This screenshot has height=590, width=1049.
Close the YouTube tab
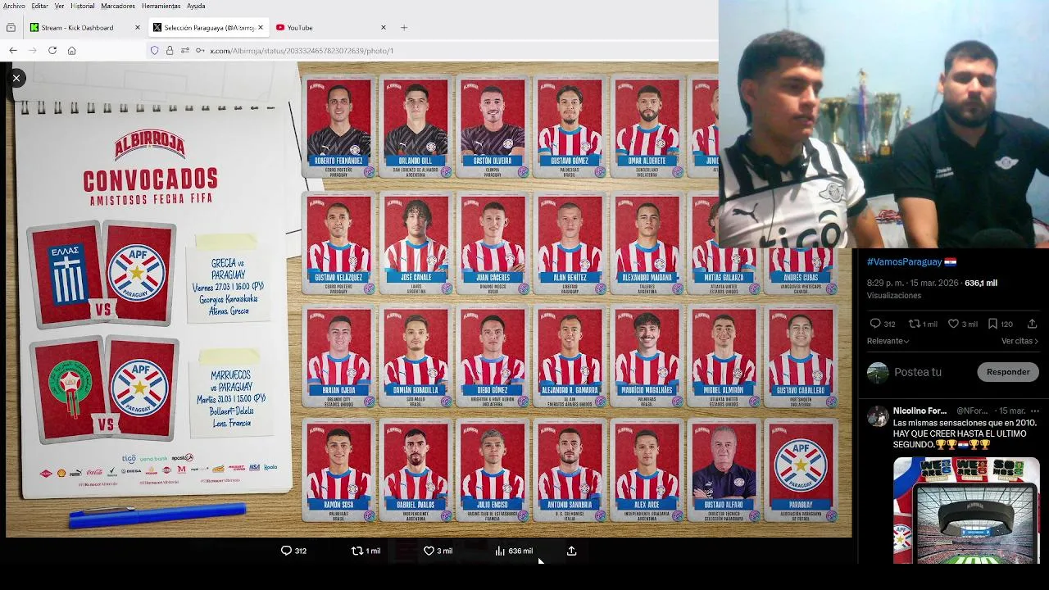pyautogui.click(x=383, y=27)
